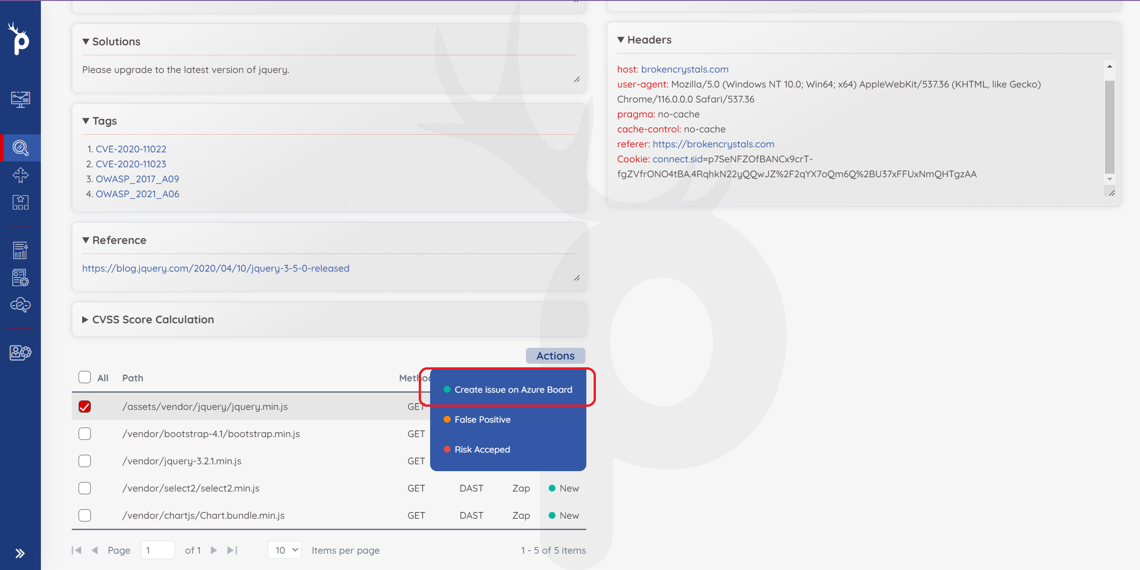Screen dimensions: 1140x570
Task: Click the cloud sync sidebar icon
Action: pyautogui.click(x=20, y=305)
